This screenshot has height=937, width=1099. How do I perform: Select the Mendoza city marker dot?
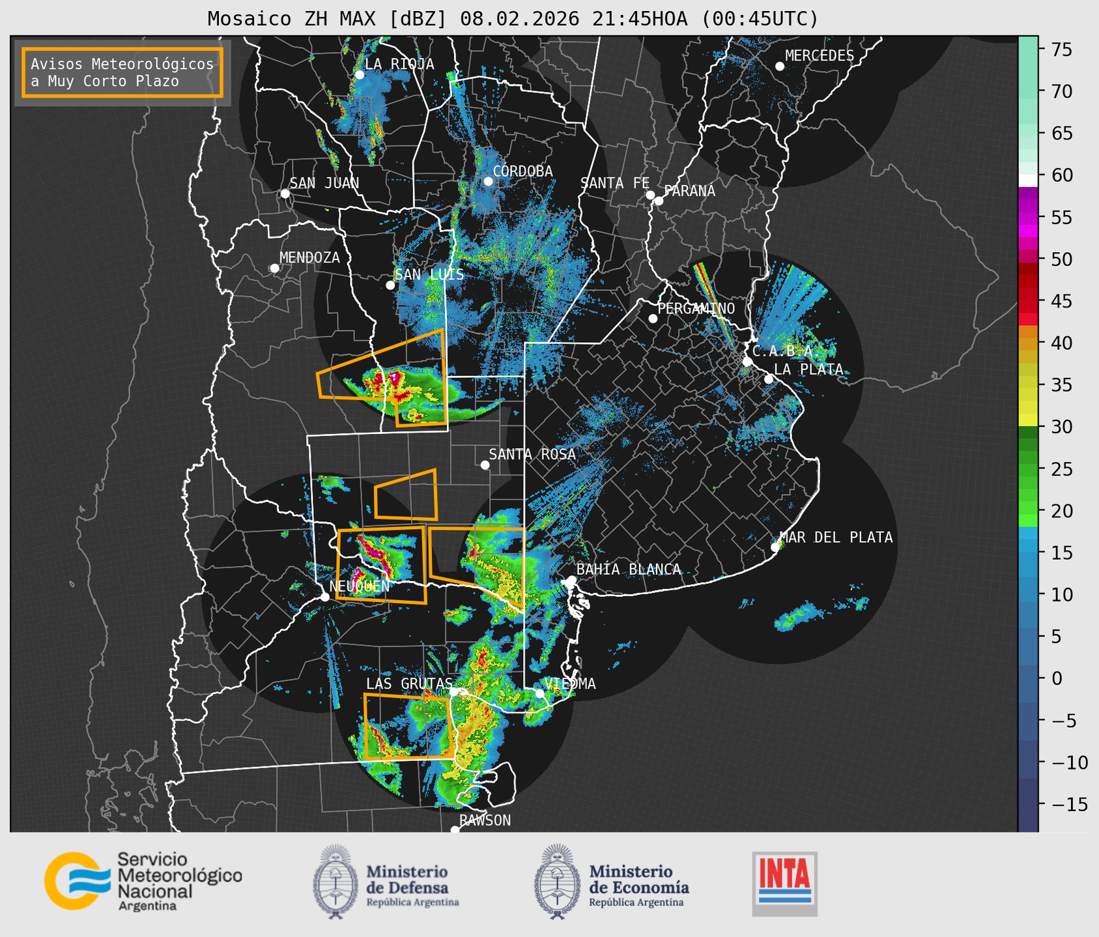click(274, 268)
